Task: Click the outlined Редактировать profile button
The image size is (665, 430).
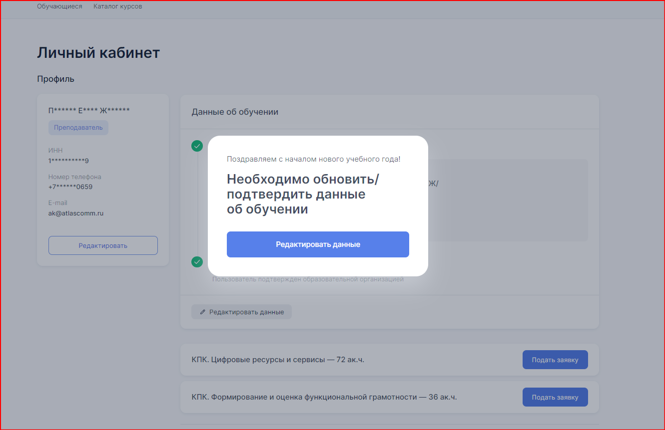Action: [103, 245]
